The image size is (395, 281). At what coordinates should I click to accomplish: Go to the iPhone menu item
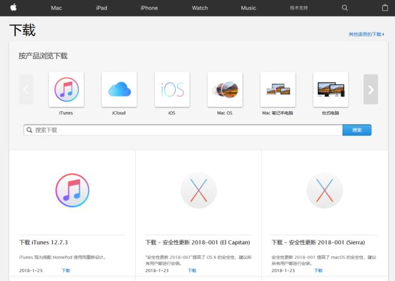[x=149, y=8]
